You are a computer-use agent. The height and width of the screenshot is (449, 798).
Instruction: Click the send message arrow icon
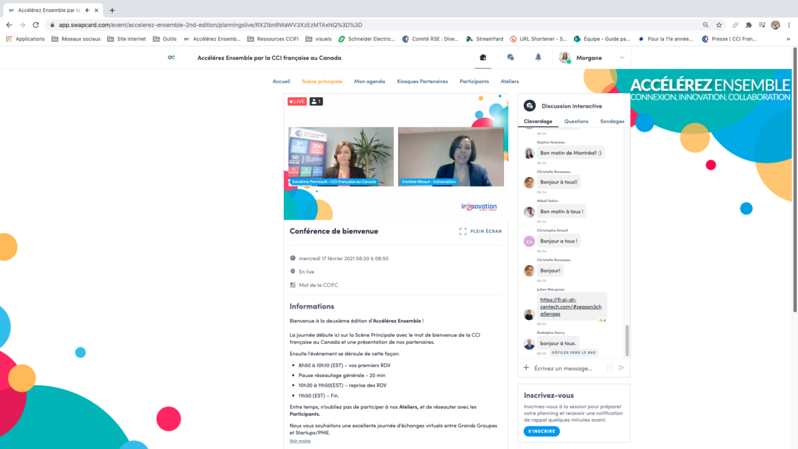(622, 368)
